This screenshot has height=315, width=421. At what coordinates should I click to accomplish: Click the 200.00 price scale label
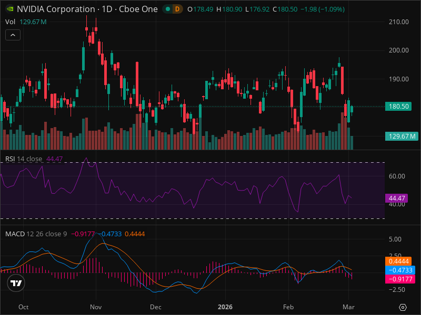[399, 50]
